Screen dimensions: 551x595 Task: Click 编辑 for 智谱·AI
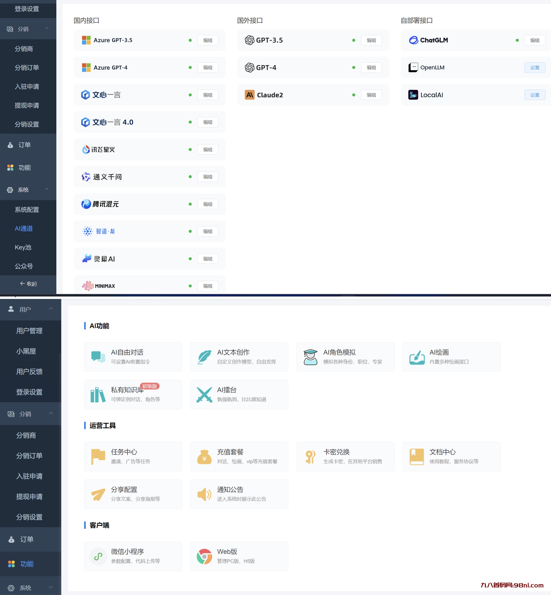pos(208,232)
